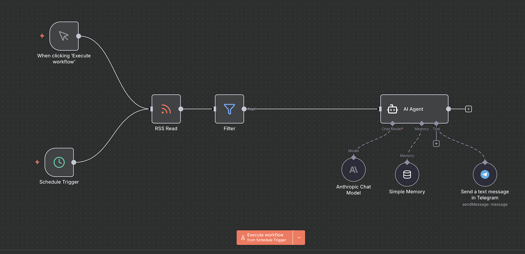Click the plus button after AI Agent output
Viewport: 525px width, 254px height.
(x=468, y=109)
